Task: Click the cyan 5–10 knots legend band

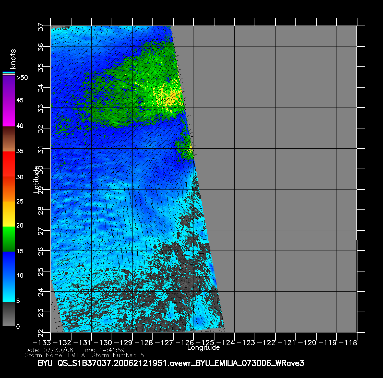Action: 9,288
